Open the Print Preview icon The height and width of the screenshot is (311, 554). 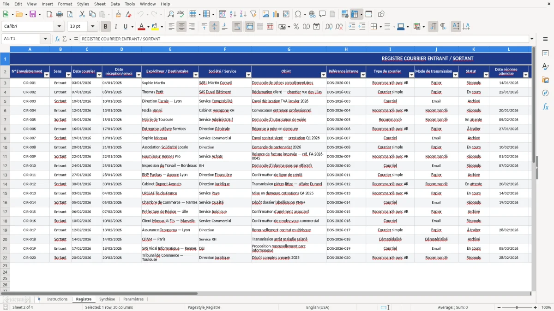coord(69,14)
